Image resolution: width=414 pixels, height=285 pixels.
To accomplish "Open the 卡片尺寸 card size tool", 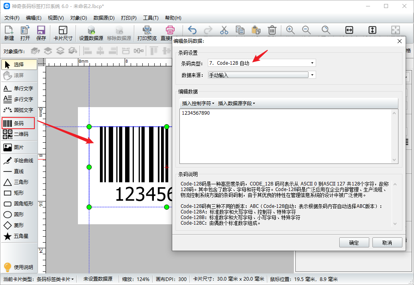I will coord(63,33).
